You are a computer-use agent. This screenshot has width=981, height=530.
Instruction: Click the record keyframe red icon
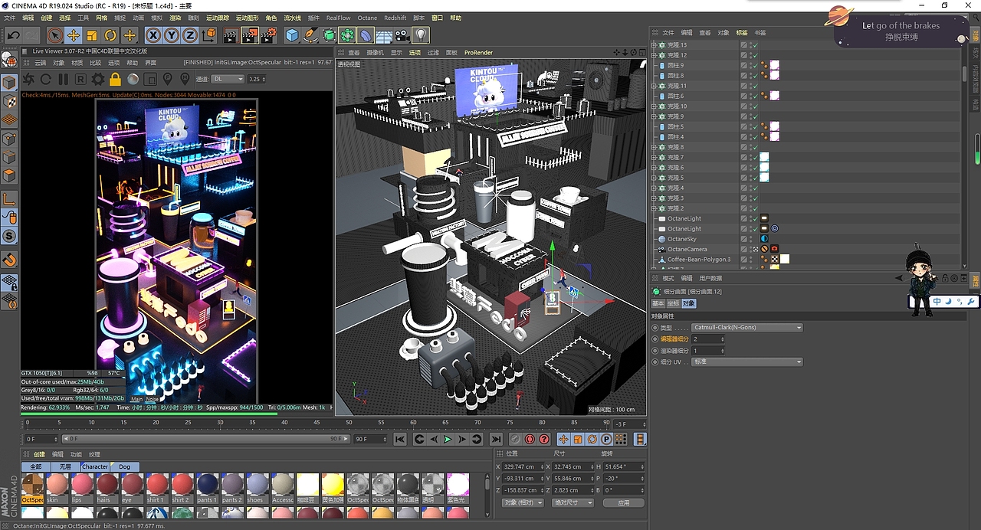coord(529,439)
